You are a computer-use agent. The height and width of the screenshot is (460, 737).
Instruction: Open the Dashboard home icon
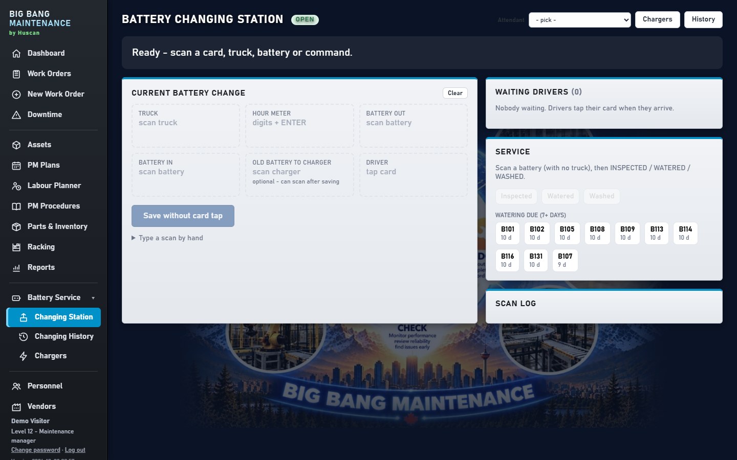pyautogui.click(x=16, y=53)
